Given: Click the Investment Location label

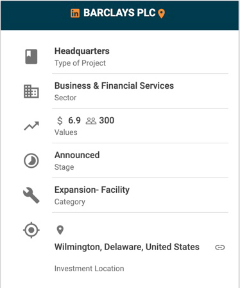Looking at the screenshot, I should coord(89,269).
